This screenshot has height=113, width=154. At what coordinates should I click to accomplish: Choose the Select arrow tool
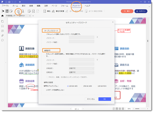click(x=3, y=11)
